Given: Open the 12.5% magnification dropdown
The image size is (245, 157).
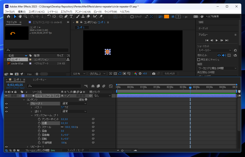Looking at the screenshot, I should coord(79,74).
